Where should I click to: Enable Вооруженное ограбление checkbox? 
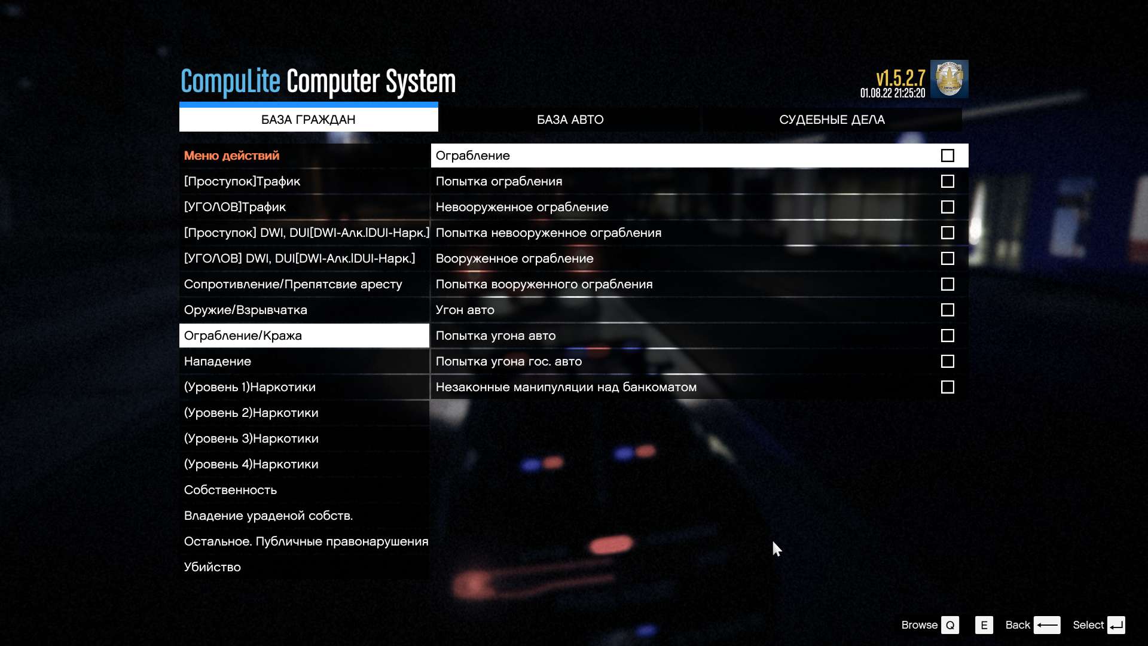pos(947,258)
